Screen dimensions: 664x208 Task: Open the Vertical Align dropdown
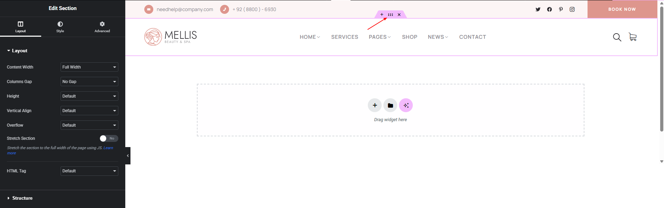click(89, 111)
